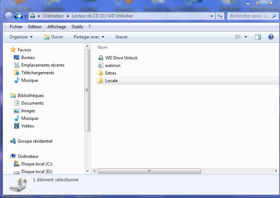Screen dimensions: 280x198
Task: Change view with the view mode icon
Action: coord(238,37)
